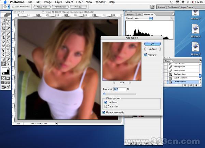This screenshot has height=148, width=205.
Task: Open the Filter menu
Action: click(79, 2)
